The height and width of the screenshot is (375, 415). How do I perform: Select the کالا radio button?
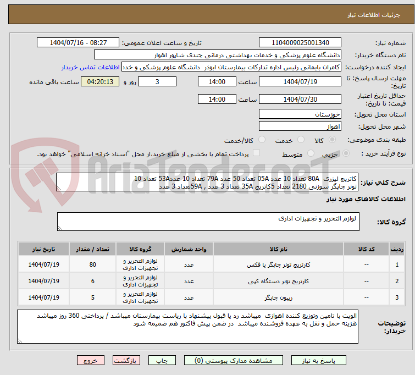pos(332,140)
